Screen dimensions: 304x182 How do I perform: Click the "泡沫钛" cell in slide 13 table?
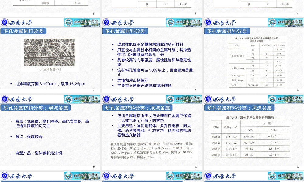[x=216, y=143]
